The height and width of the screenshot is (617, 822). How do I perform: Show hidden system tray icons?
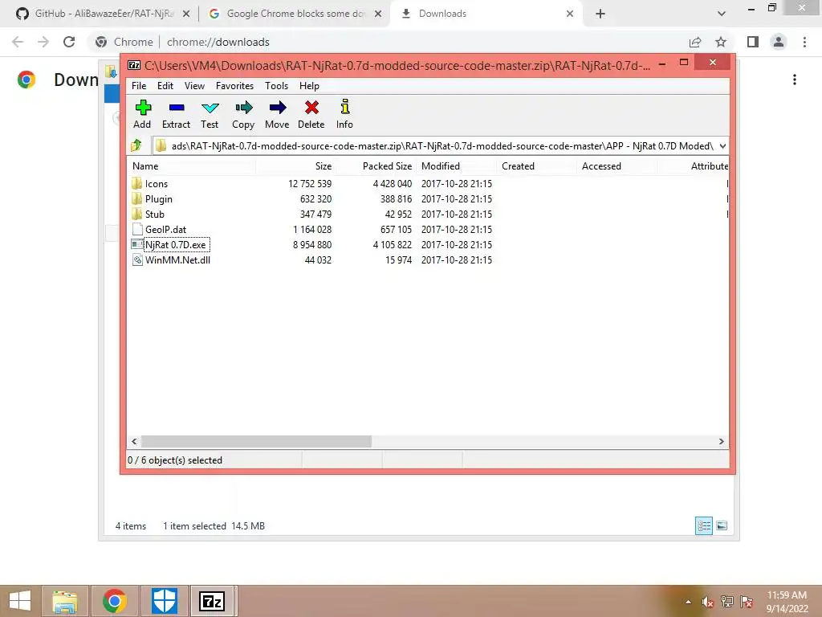688,602
